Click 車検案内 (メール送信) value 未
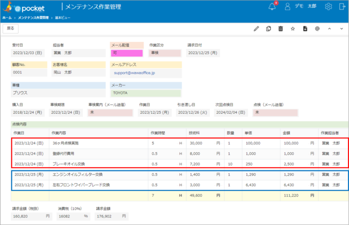This screenshot has width=349, height=225. pos(110,113)
